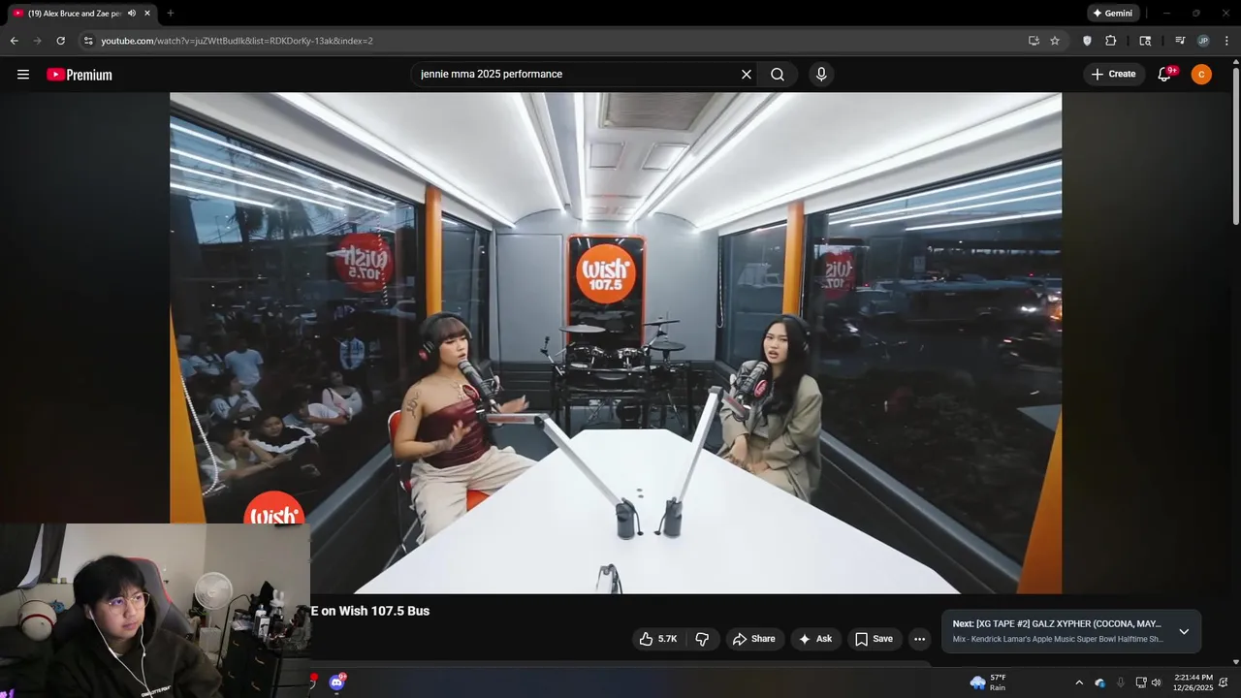
Task: Open a new browser tab
Action: (171, 14)
